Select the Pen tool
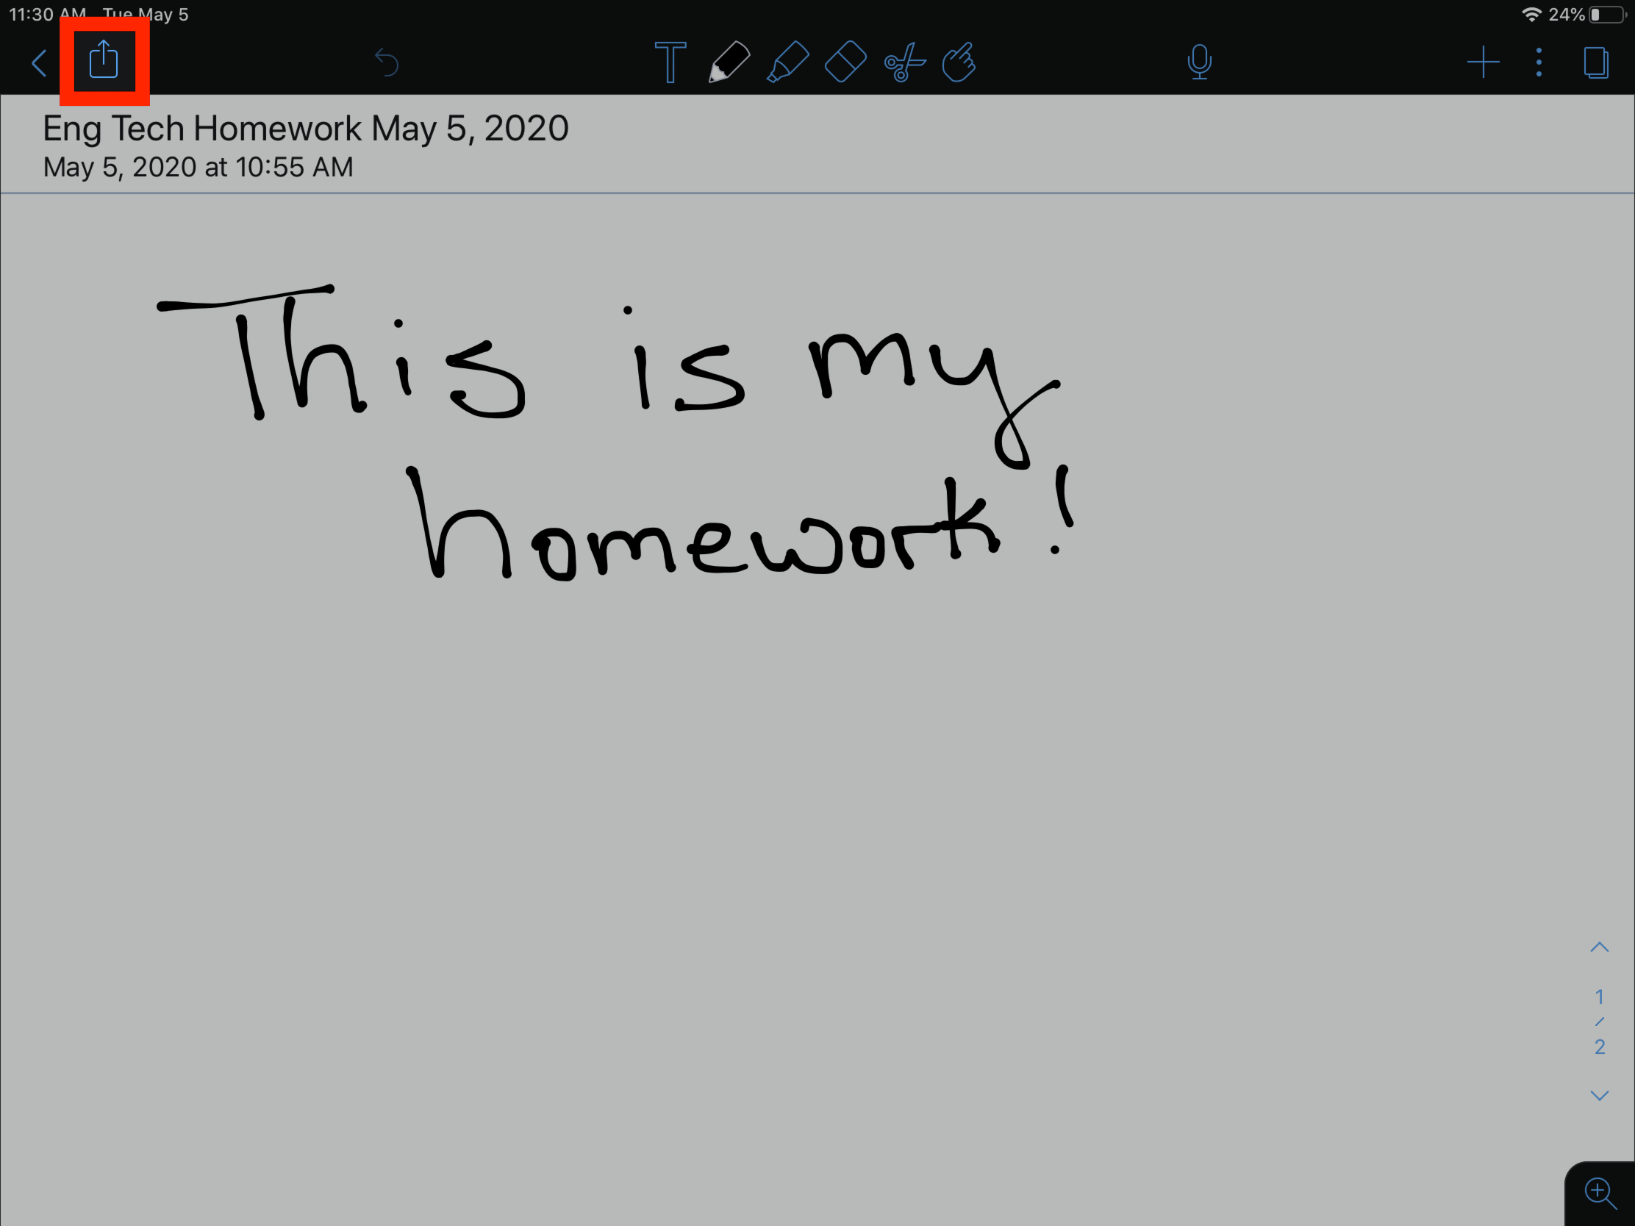The height and width of the screenshot is (1226, 1635). click(729, 62)
